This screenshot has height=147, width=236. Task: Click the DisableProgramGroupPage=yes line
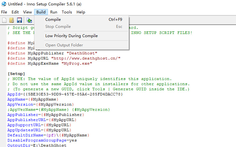pos(42,140)
